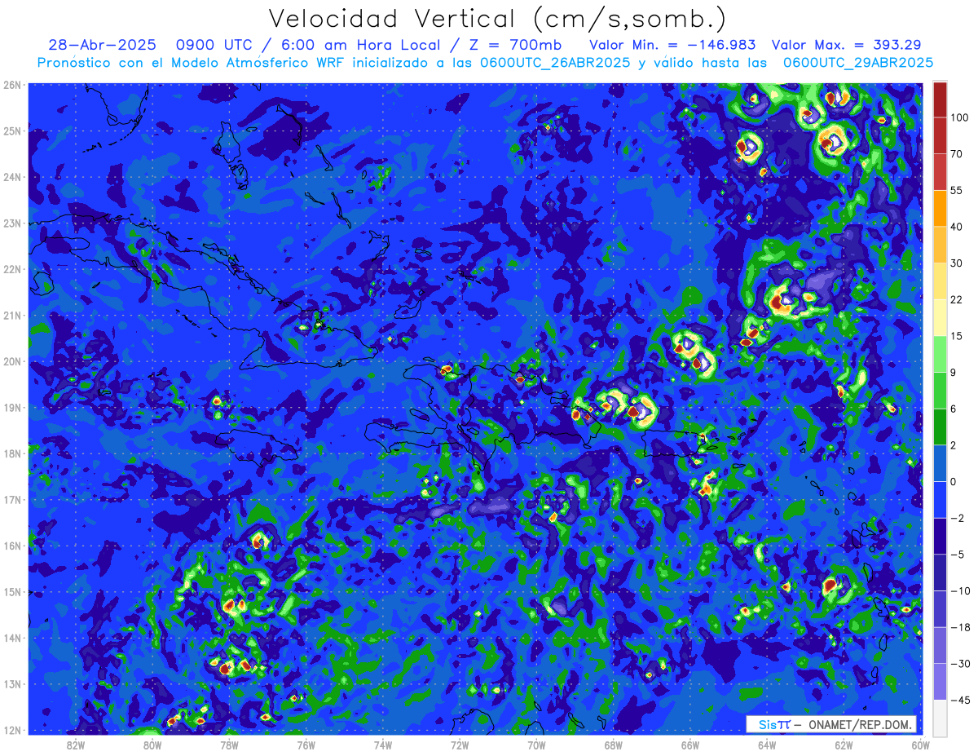Click the '-30' color scale label

pos(959,662)
